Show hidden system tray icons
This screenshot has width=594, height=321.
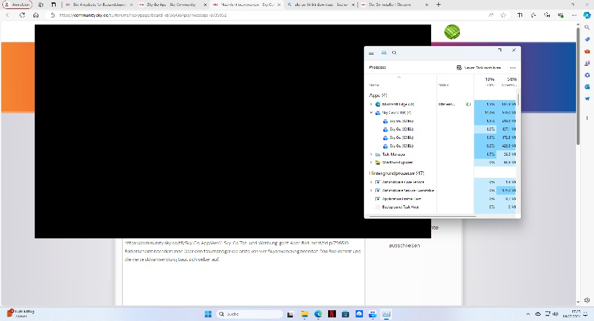click(x=528, y=314)
